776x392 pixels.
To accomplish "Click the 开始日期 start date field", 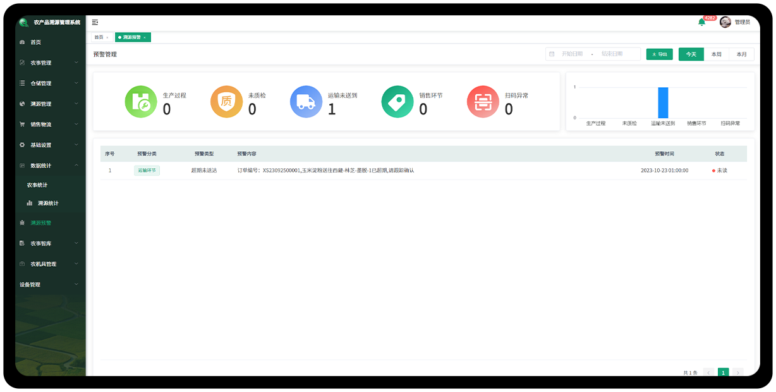I will [572, 54].
